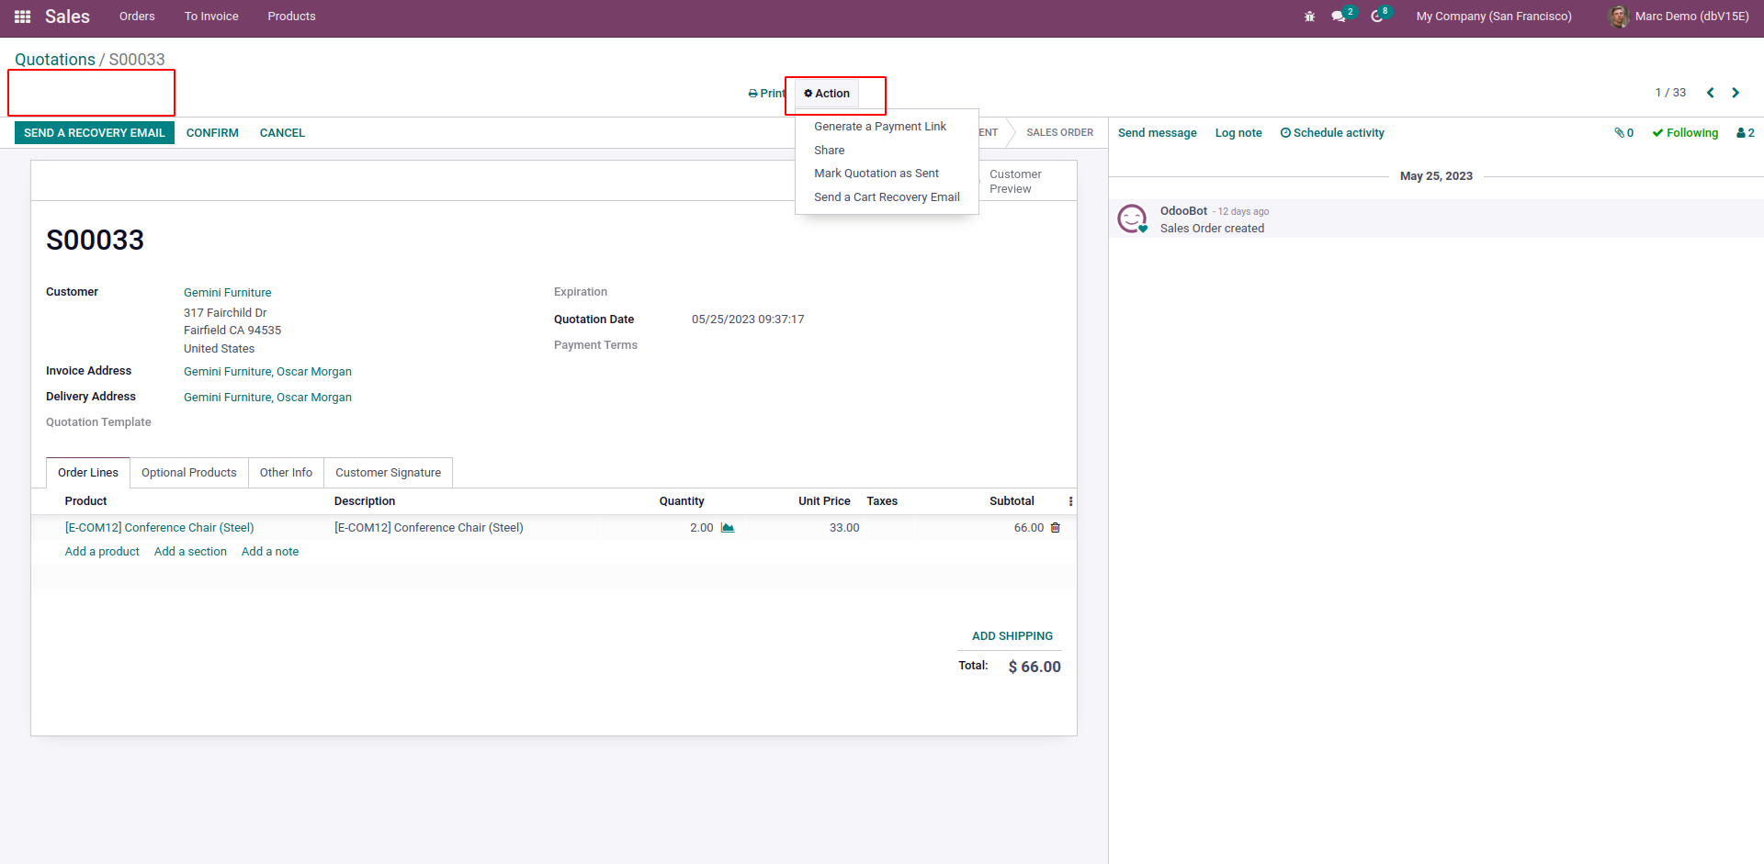Expand the Marc Demo user menu
The height and width of the screenshot is (864, 1764).
click(1679, 17)
